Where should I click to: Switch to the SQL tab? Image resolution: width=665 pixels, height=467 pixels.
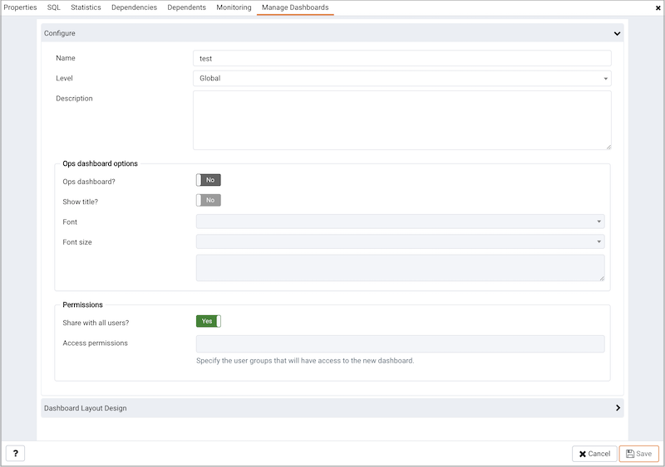coord(54,7)
